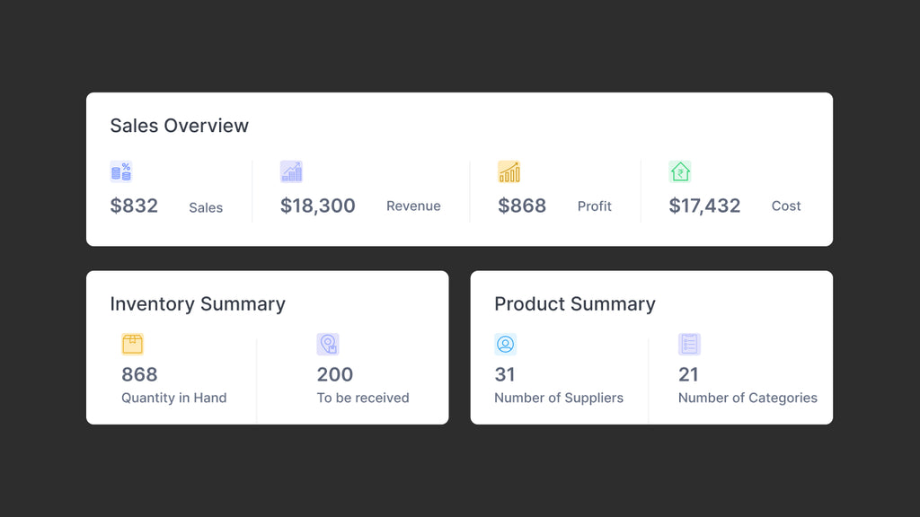This screenshot has width=920, height=517.
Task: Select the $17,432 cost amount
Action: [x=704, y=206]
